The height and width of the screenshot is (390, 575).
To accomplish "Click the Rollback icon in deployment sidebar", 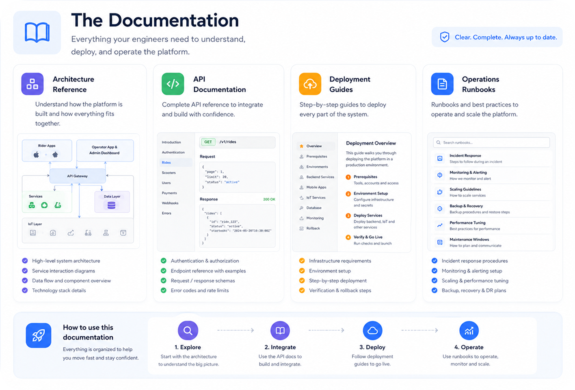I will [x=301, y=229].
